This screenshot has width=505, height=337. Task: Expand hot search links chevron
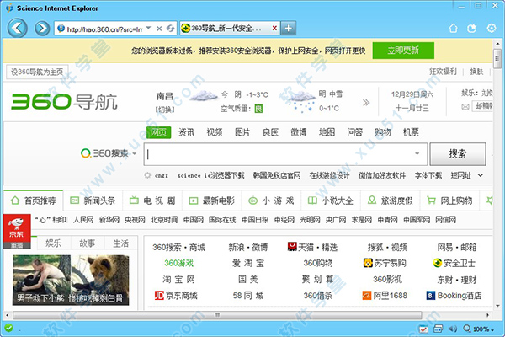tap(481, 175)
